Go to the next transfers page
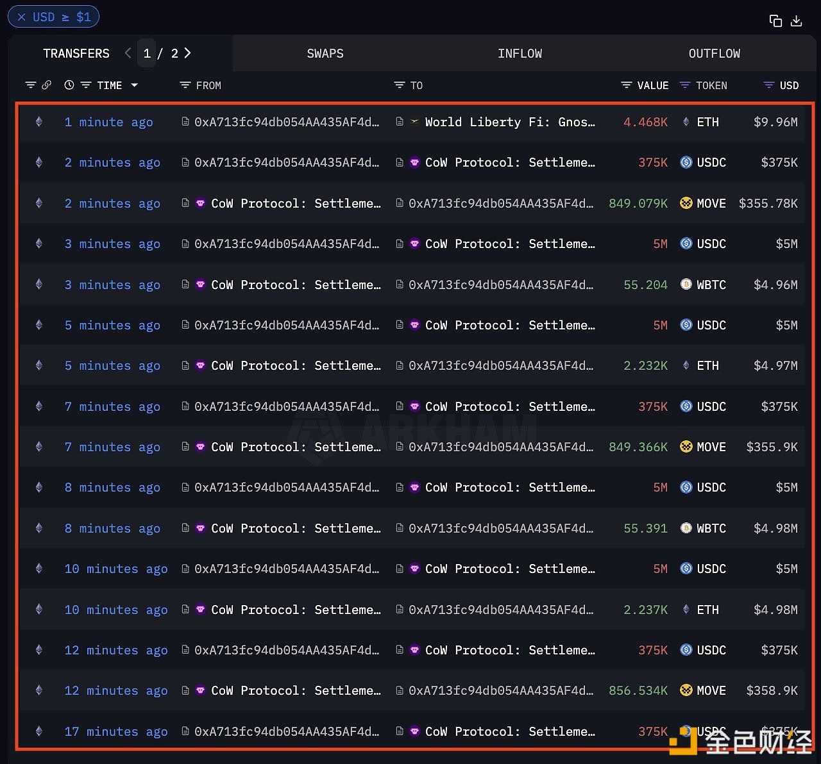The height and width of the screenshot is (764, 821). click(187, 53)
